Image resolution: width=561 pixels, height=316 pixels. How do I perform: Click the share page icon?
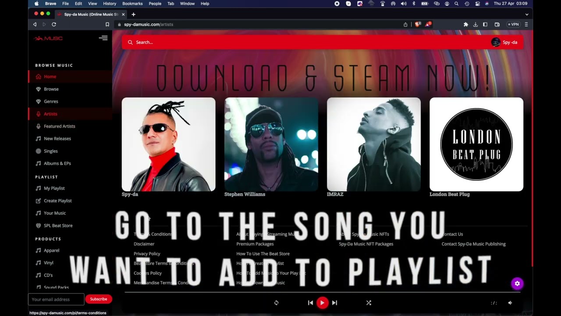(x=405, y=25)
